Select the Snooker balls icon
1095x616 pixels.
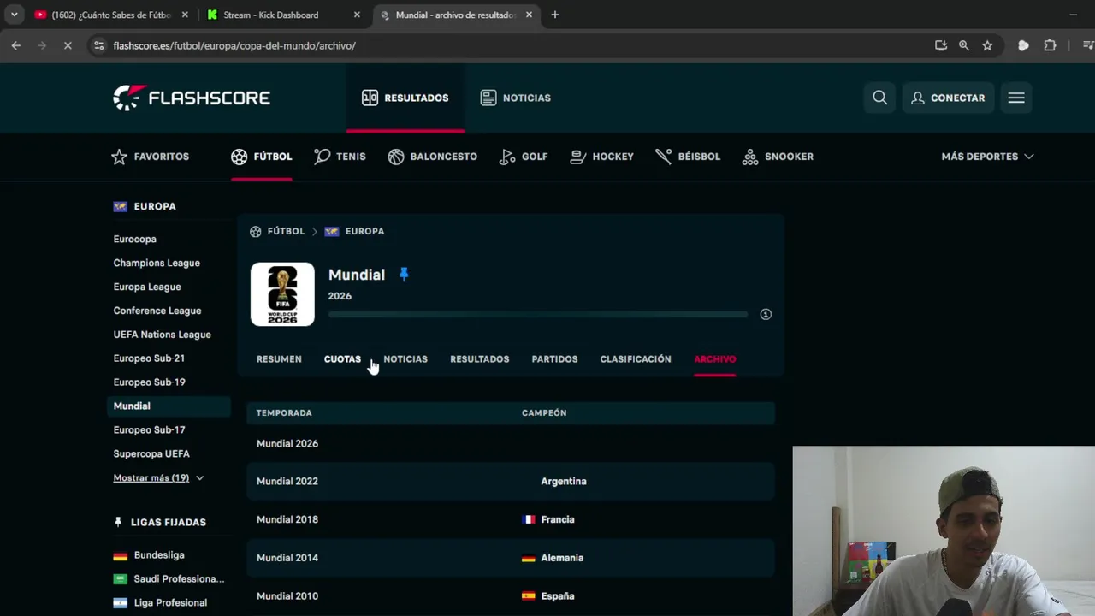750,157
